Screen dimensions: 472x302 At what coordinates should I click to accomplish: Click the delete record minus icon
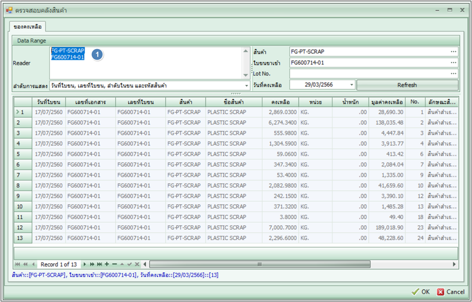pyautogui.click(x=114, y=264)
